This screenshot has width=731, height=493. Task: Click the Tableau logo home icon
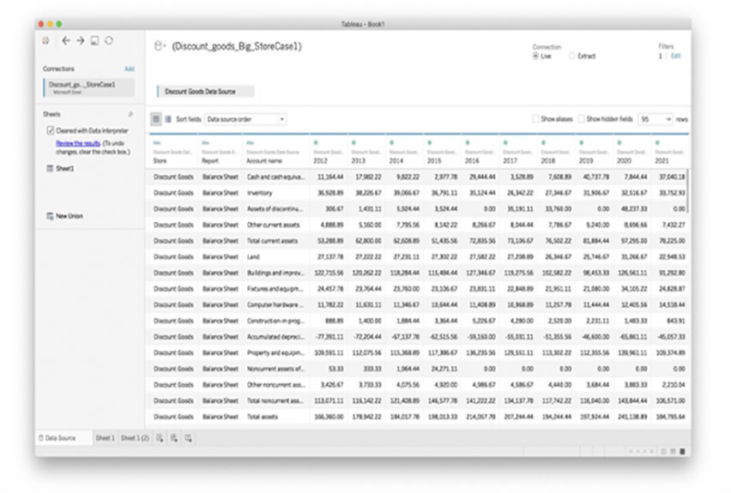point(45,40)
